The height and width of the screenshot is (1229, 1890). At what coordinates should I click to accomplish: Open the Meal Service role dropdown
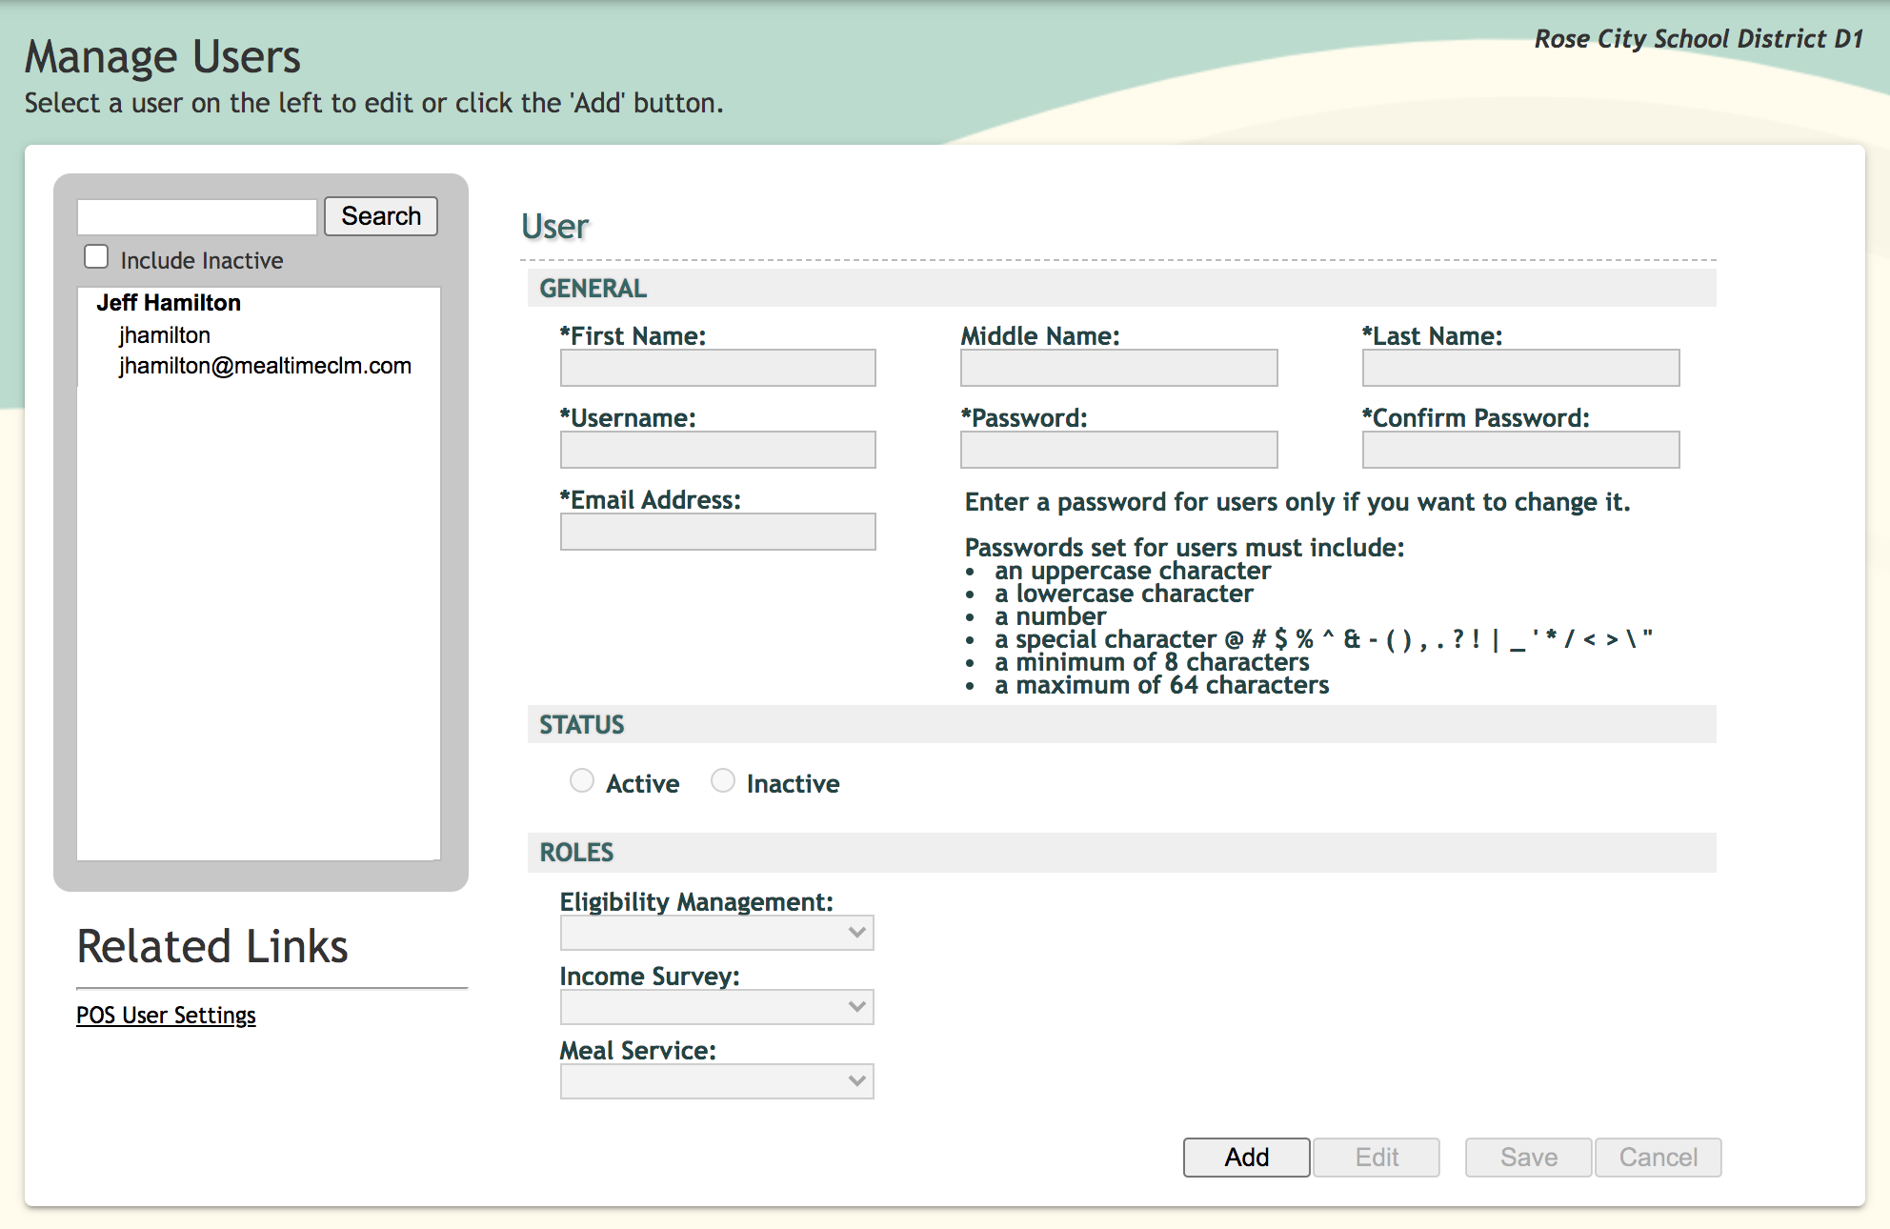tap(716, 1081)
